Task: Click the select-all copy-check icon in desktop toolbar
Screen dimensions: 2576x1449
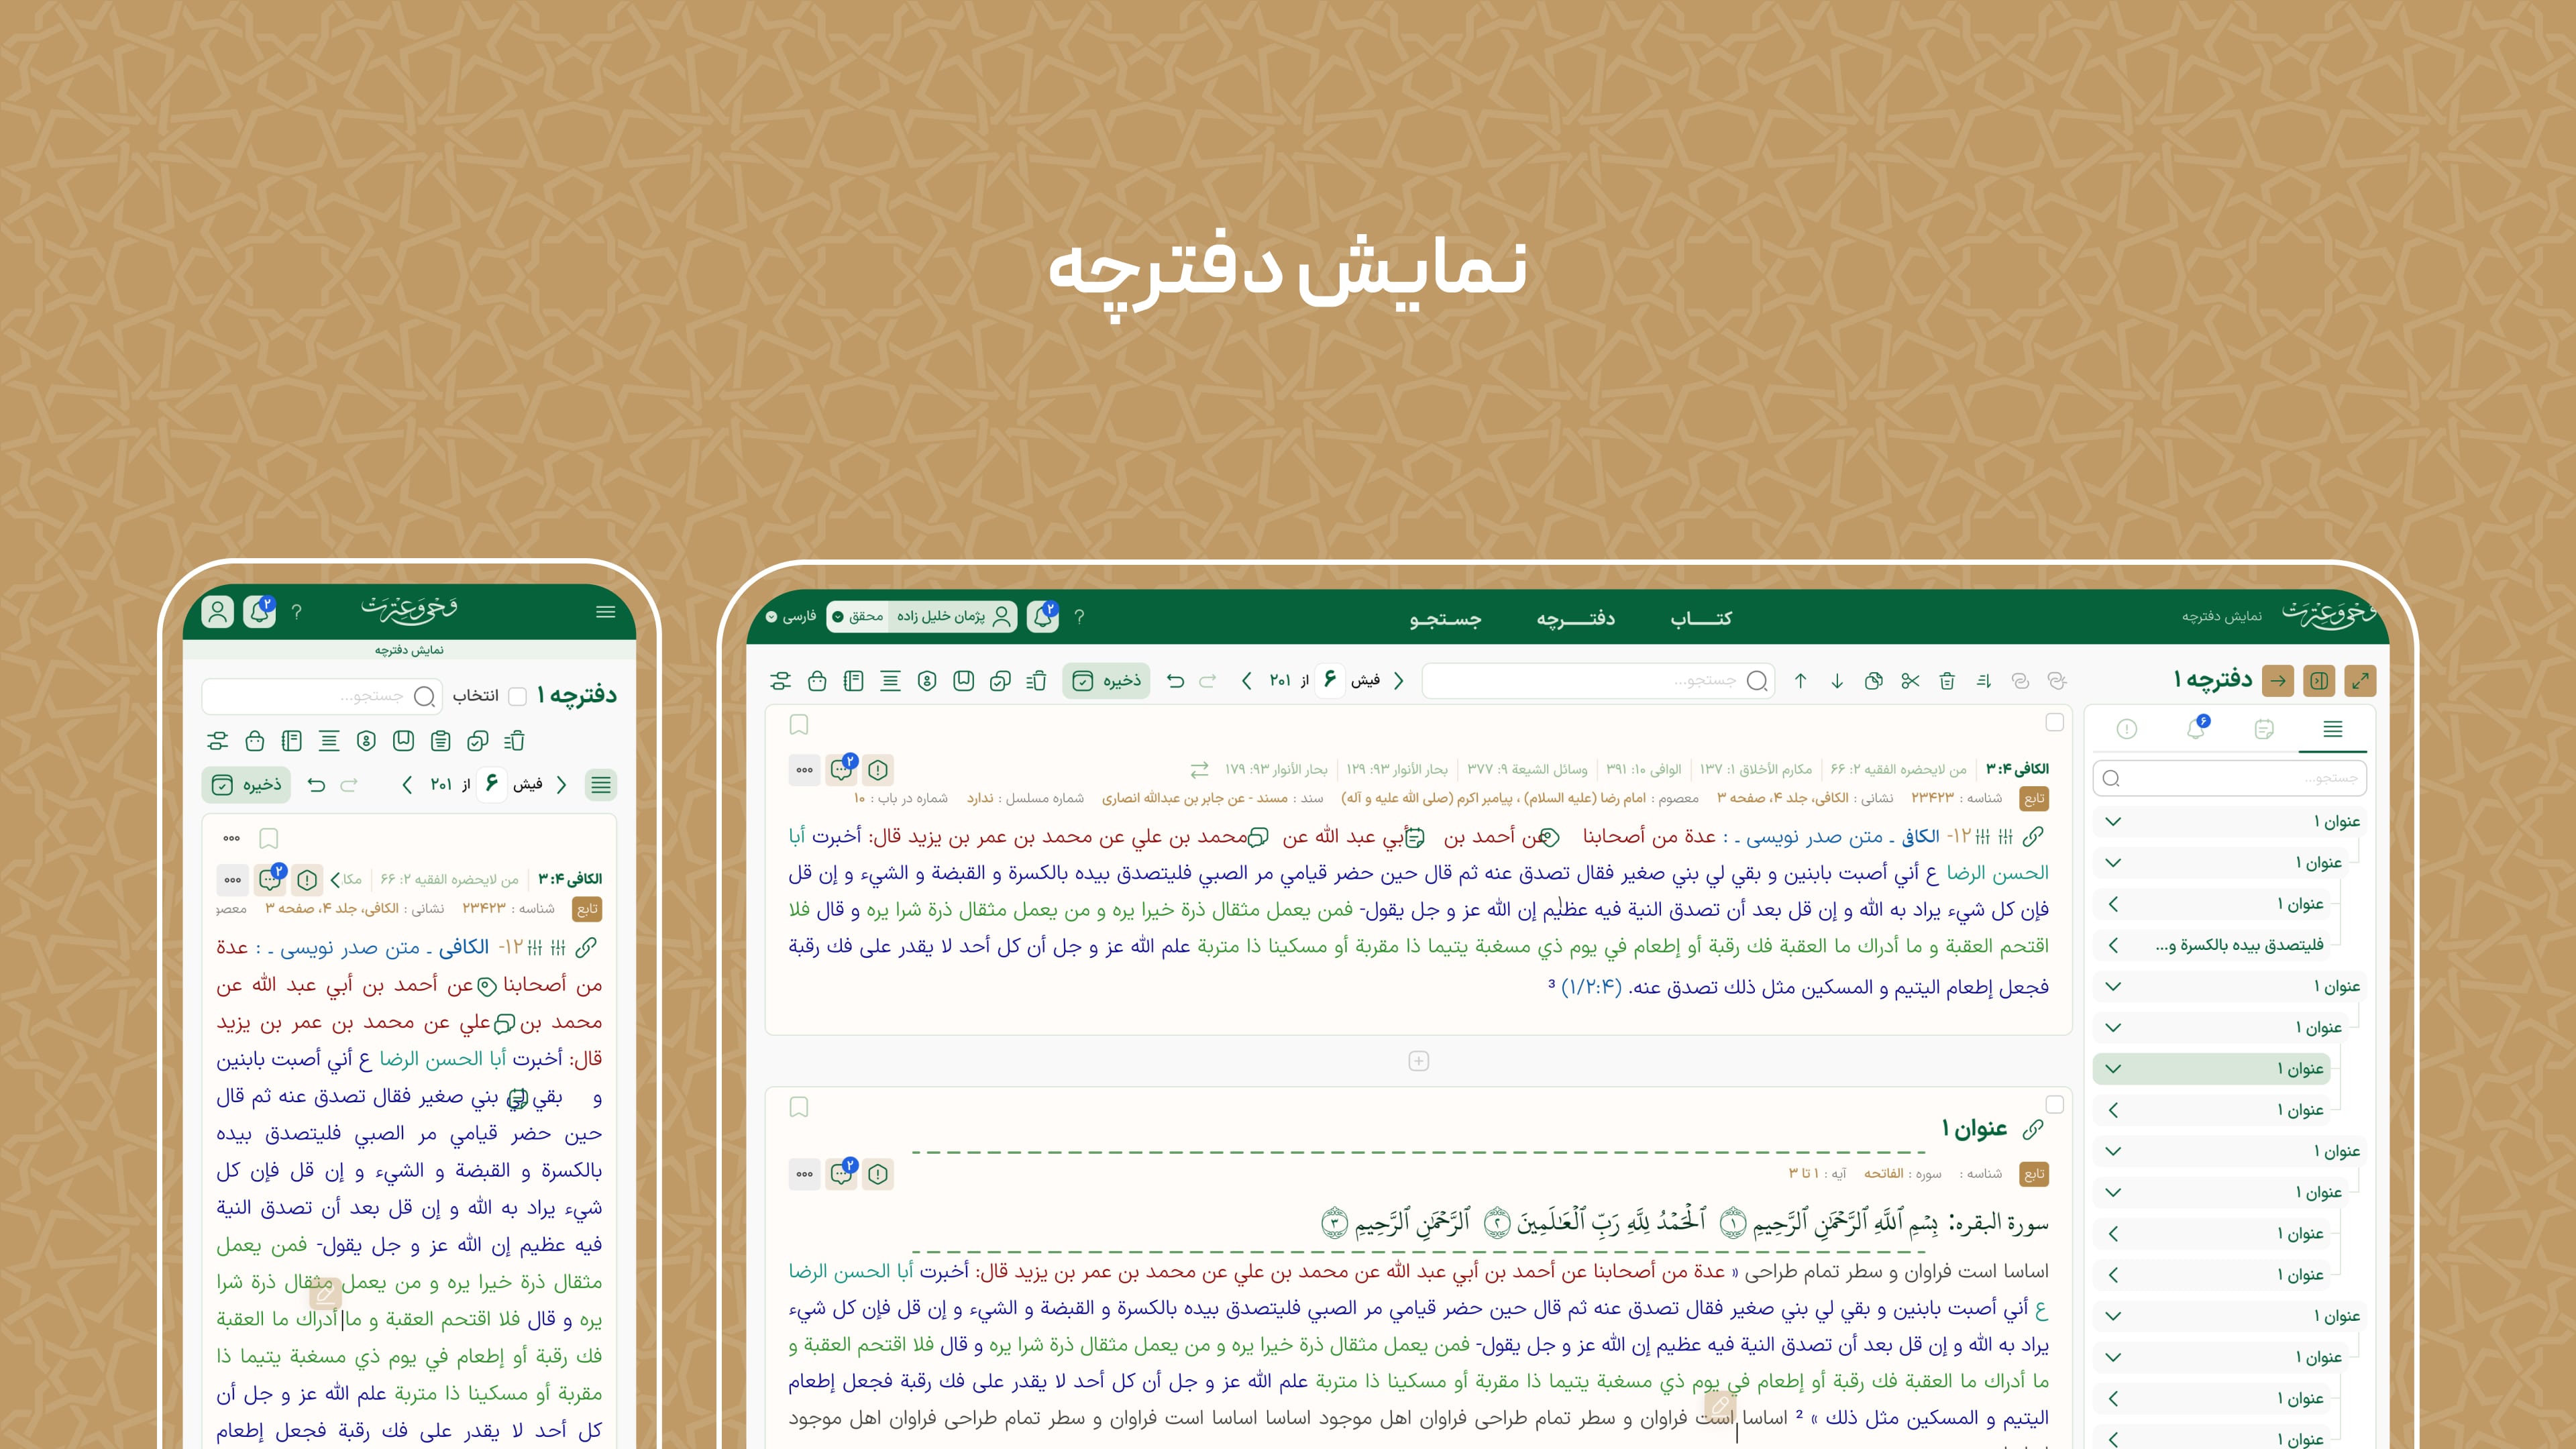Action: [1000, 681]
